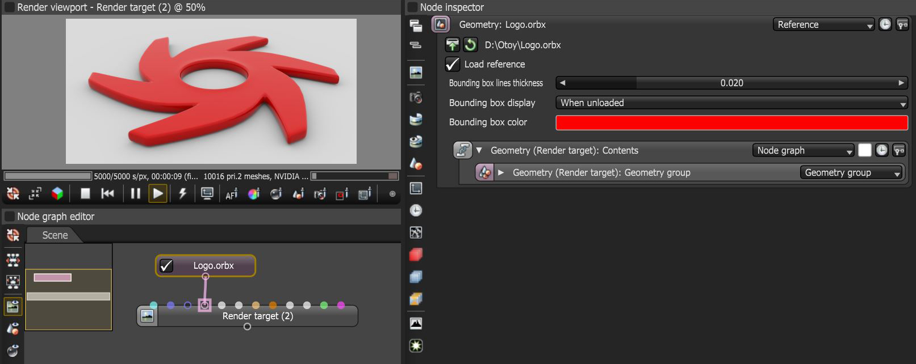This screenshot has height=364, width=916.
Task: Toggle material preview eye icon
Action: pos(12,351)
